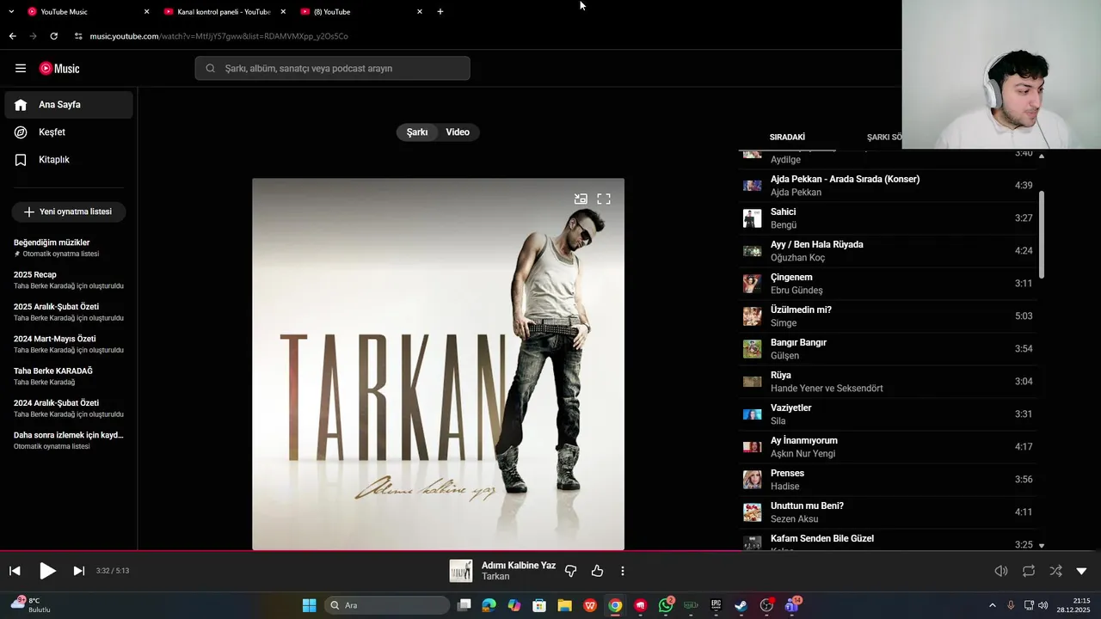Screen dimensions: 1101x619
Task: Click Prenses thumbnail in queue
Action: click(x=753, y=480)
